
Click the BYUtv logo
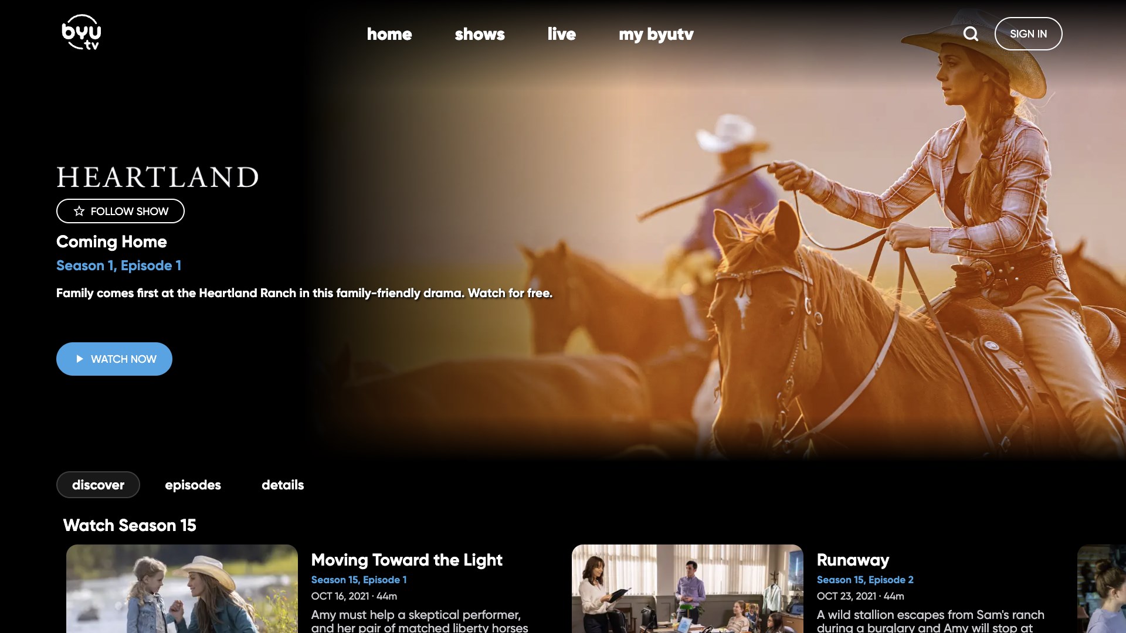click(x=82, y=33)
